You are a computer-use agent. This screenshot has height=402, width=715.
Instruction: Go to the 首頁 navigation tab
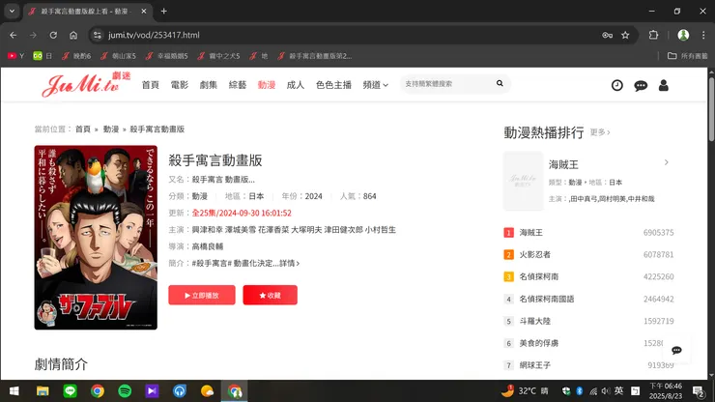(x=151, y=85)
